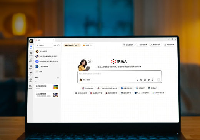The image size is (200, 140).
Task: Click the plus create-agent button in the top right
Action: [x=142, y=45]
